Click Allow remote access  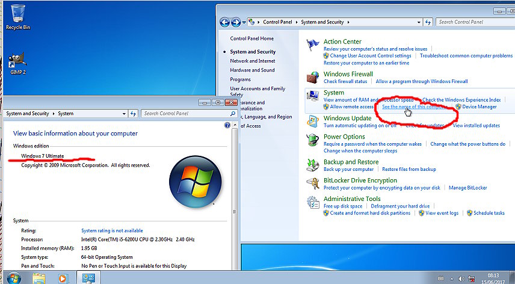coord(351,106)
